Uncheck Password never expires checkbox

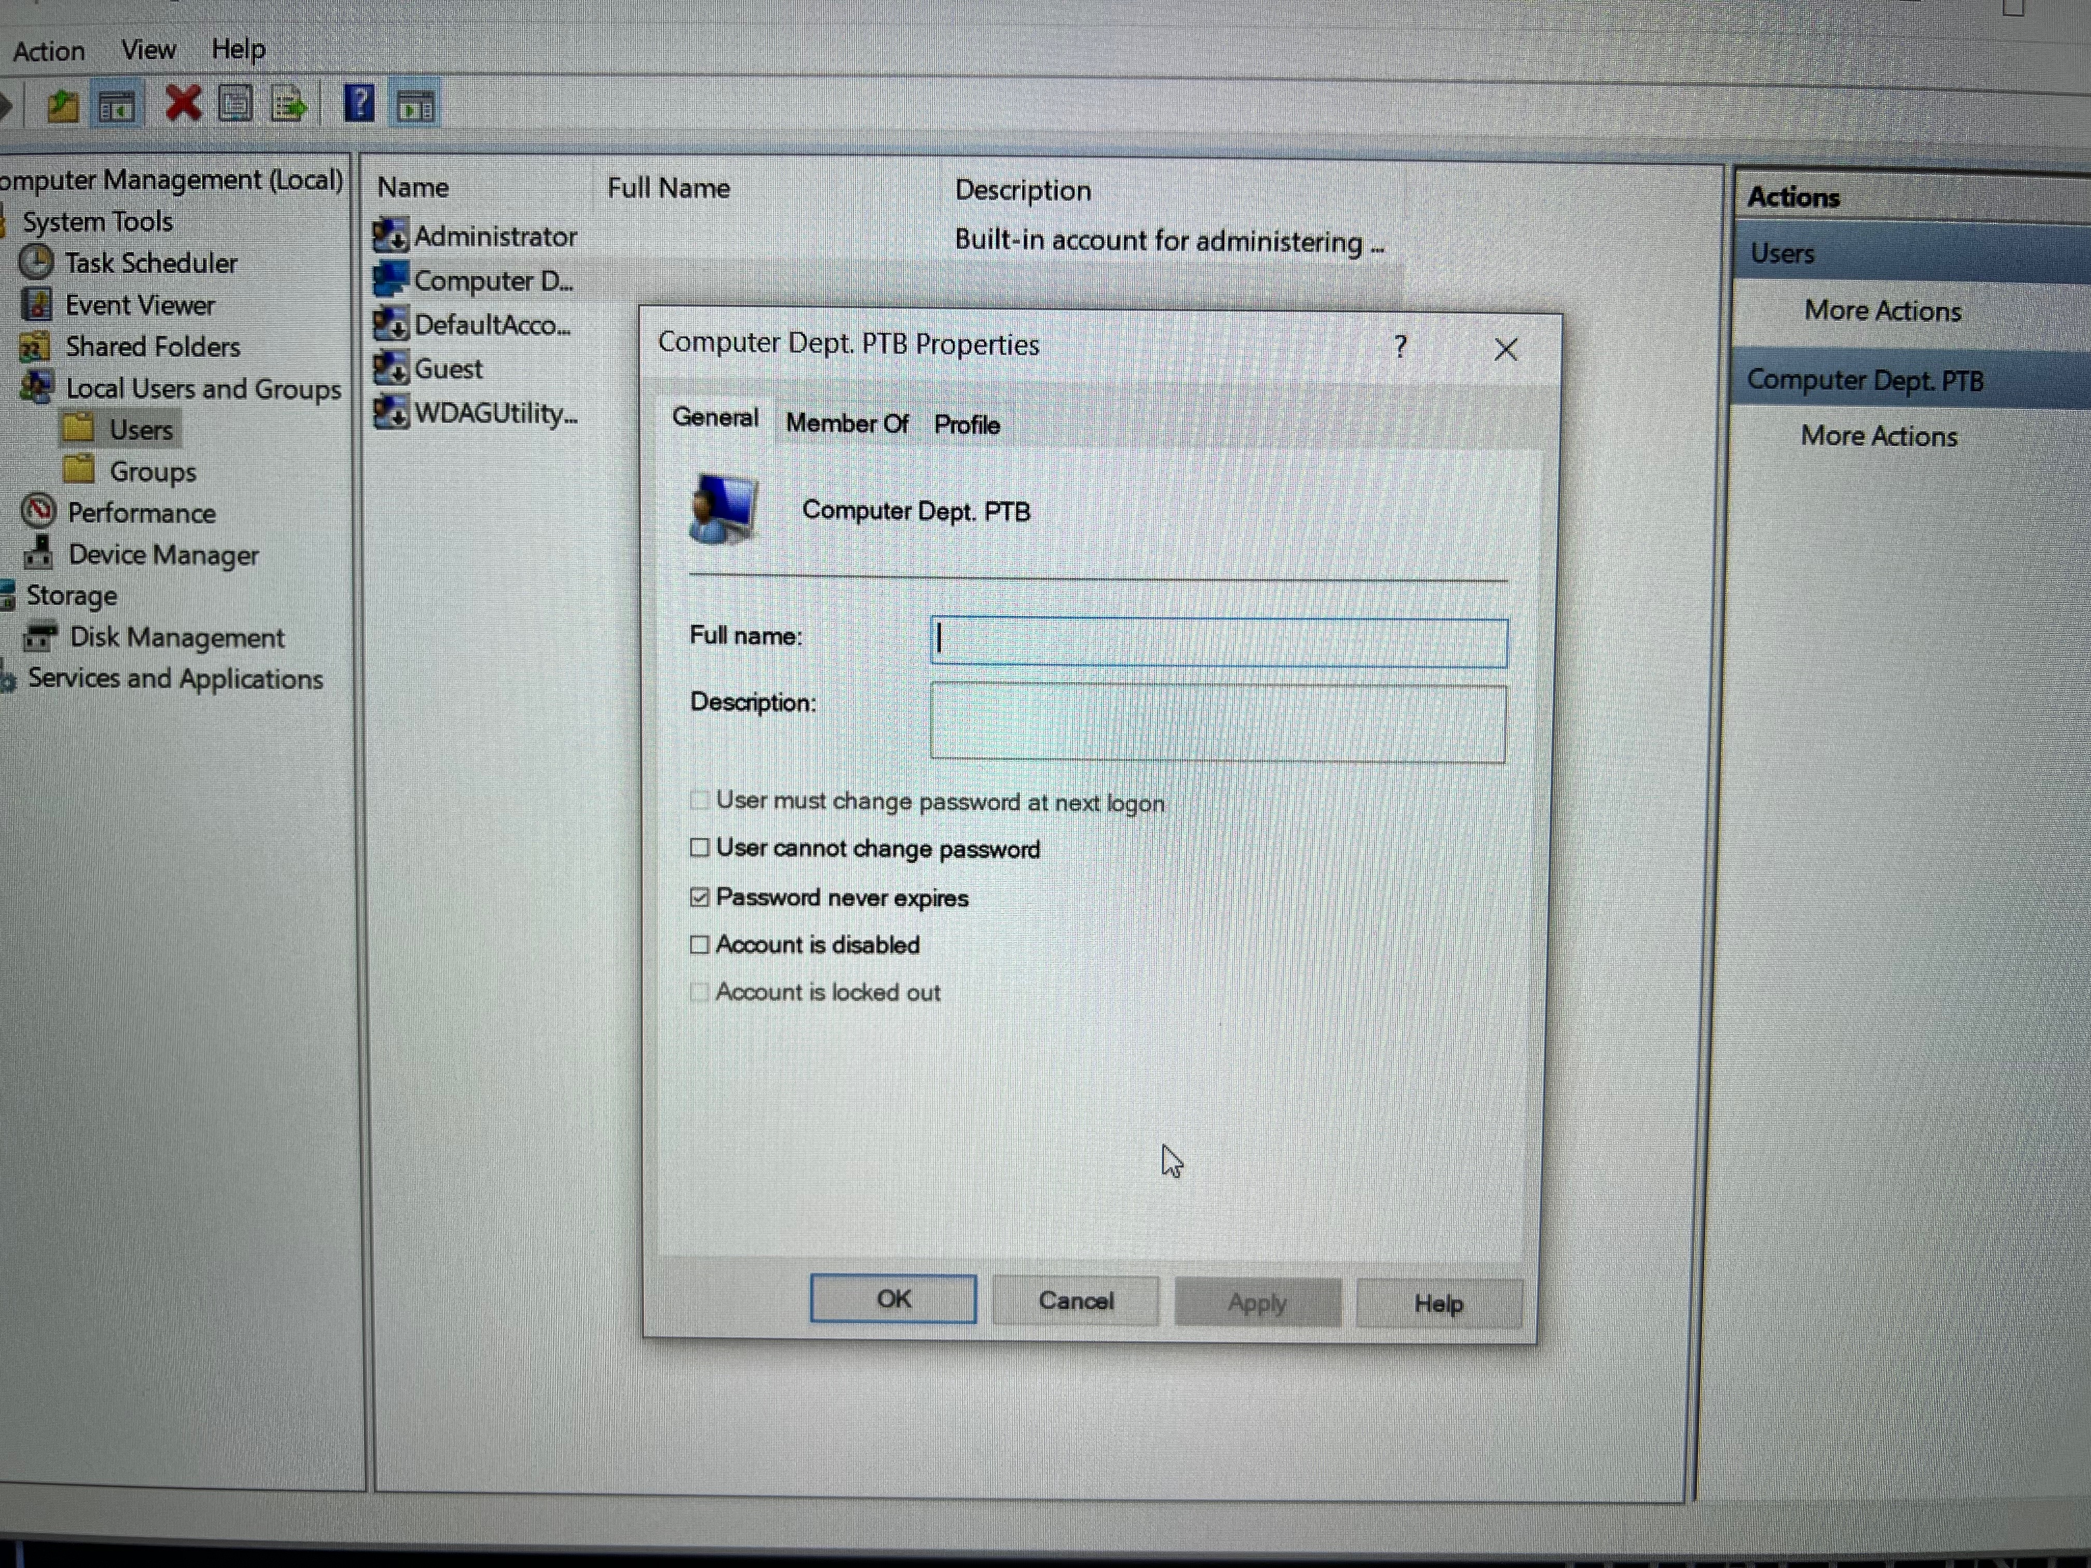click(700, 896)
